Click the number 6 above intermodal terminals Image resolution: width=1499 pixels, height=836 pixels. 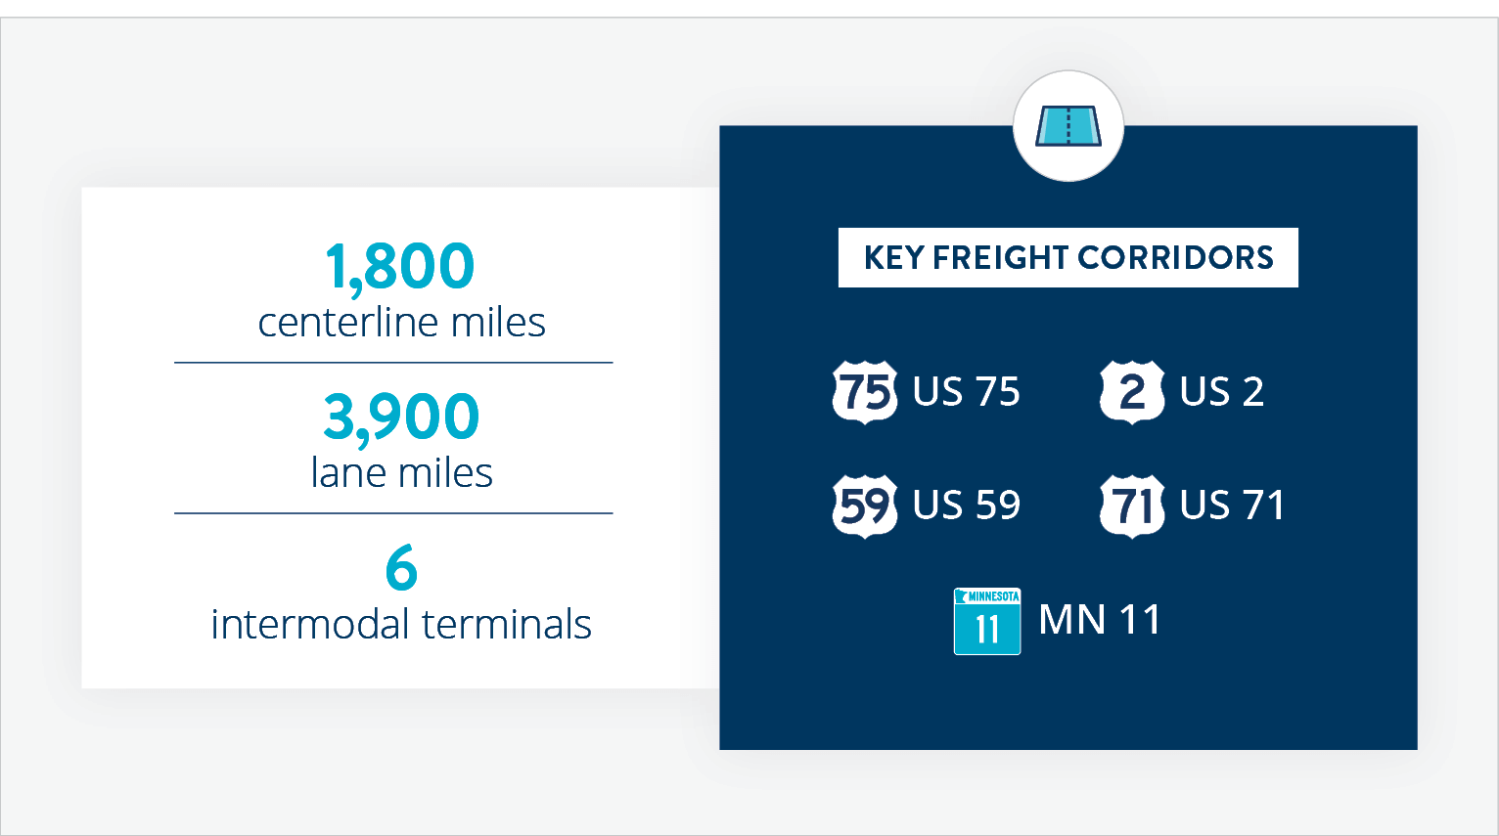(x=401, y=568)
